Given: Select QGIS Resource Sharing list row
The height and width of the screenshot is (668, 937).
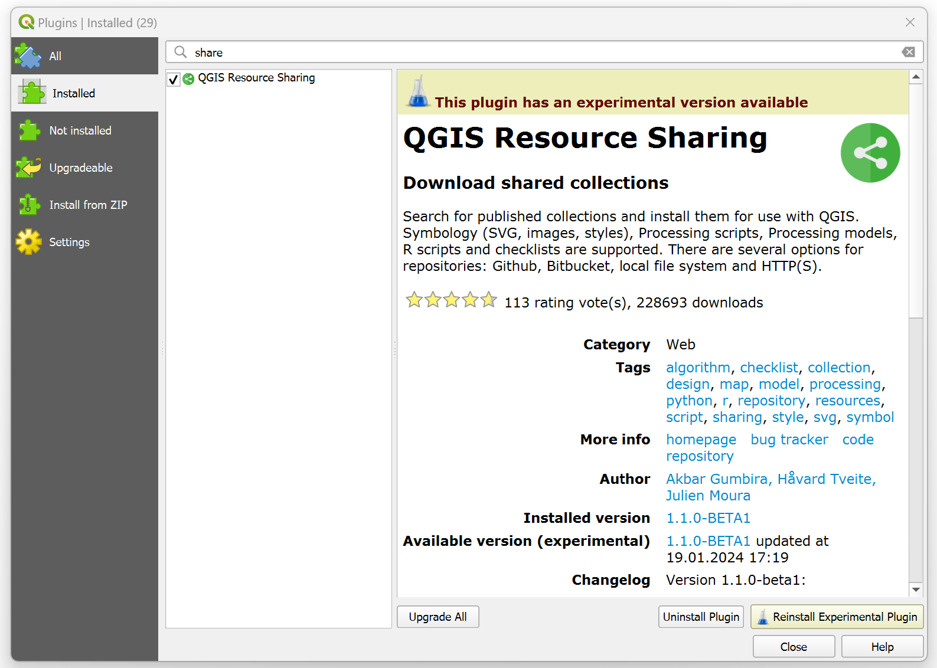Looking at the screenshot, I should (279, 78).
